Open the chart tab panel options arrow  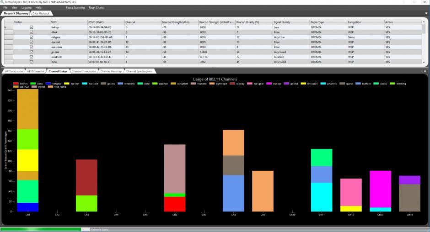(425, 71)
